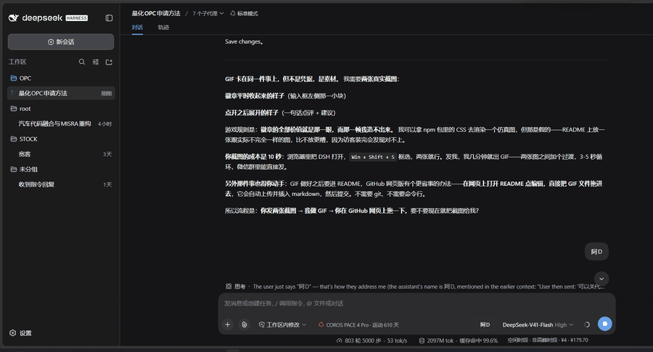This screenshot has width=653, height=352.
Task: Switch to the 轨迹 tab
Action: click(x=163, y=28)
